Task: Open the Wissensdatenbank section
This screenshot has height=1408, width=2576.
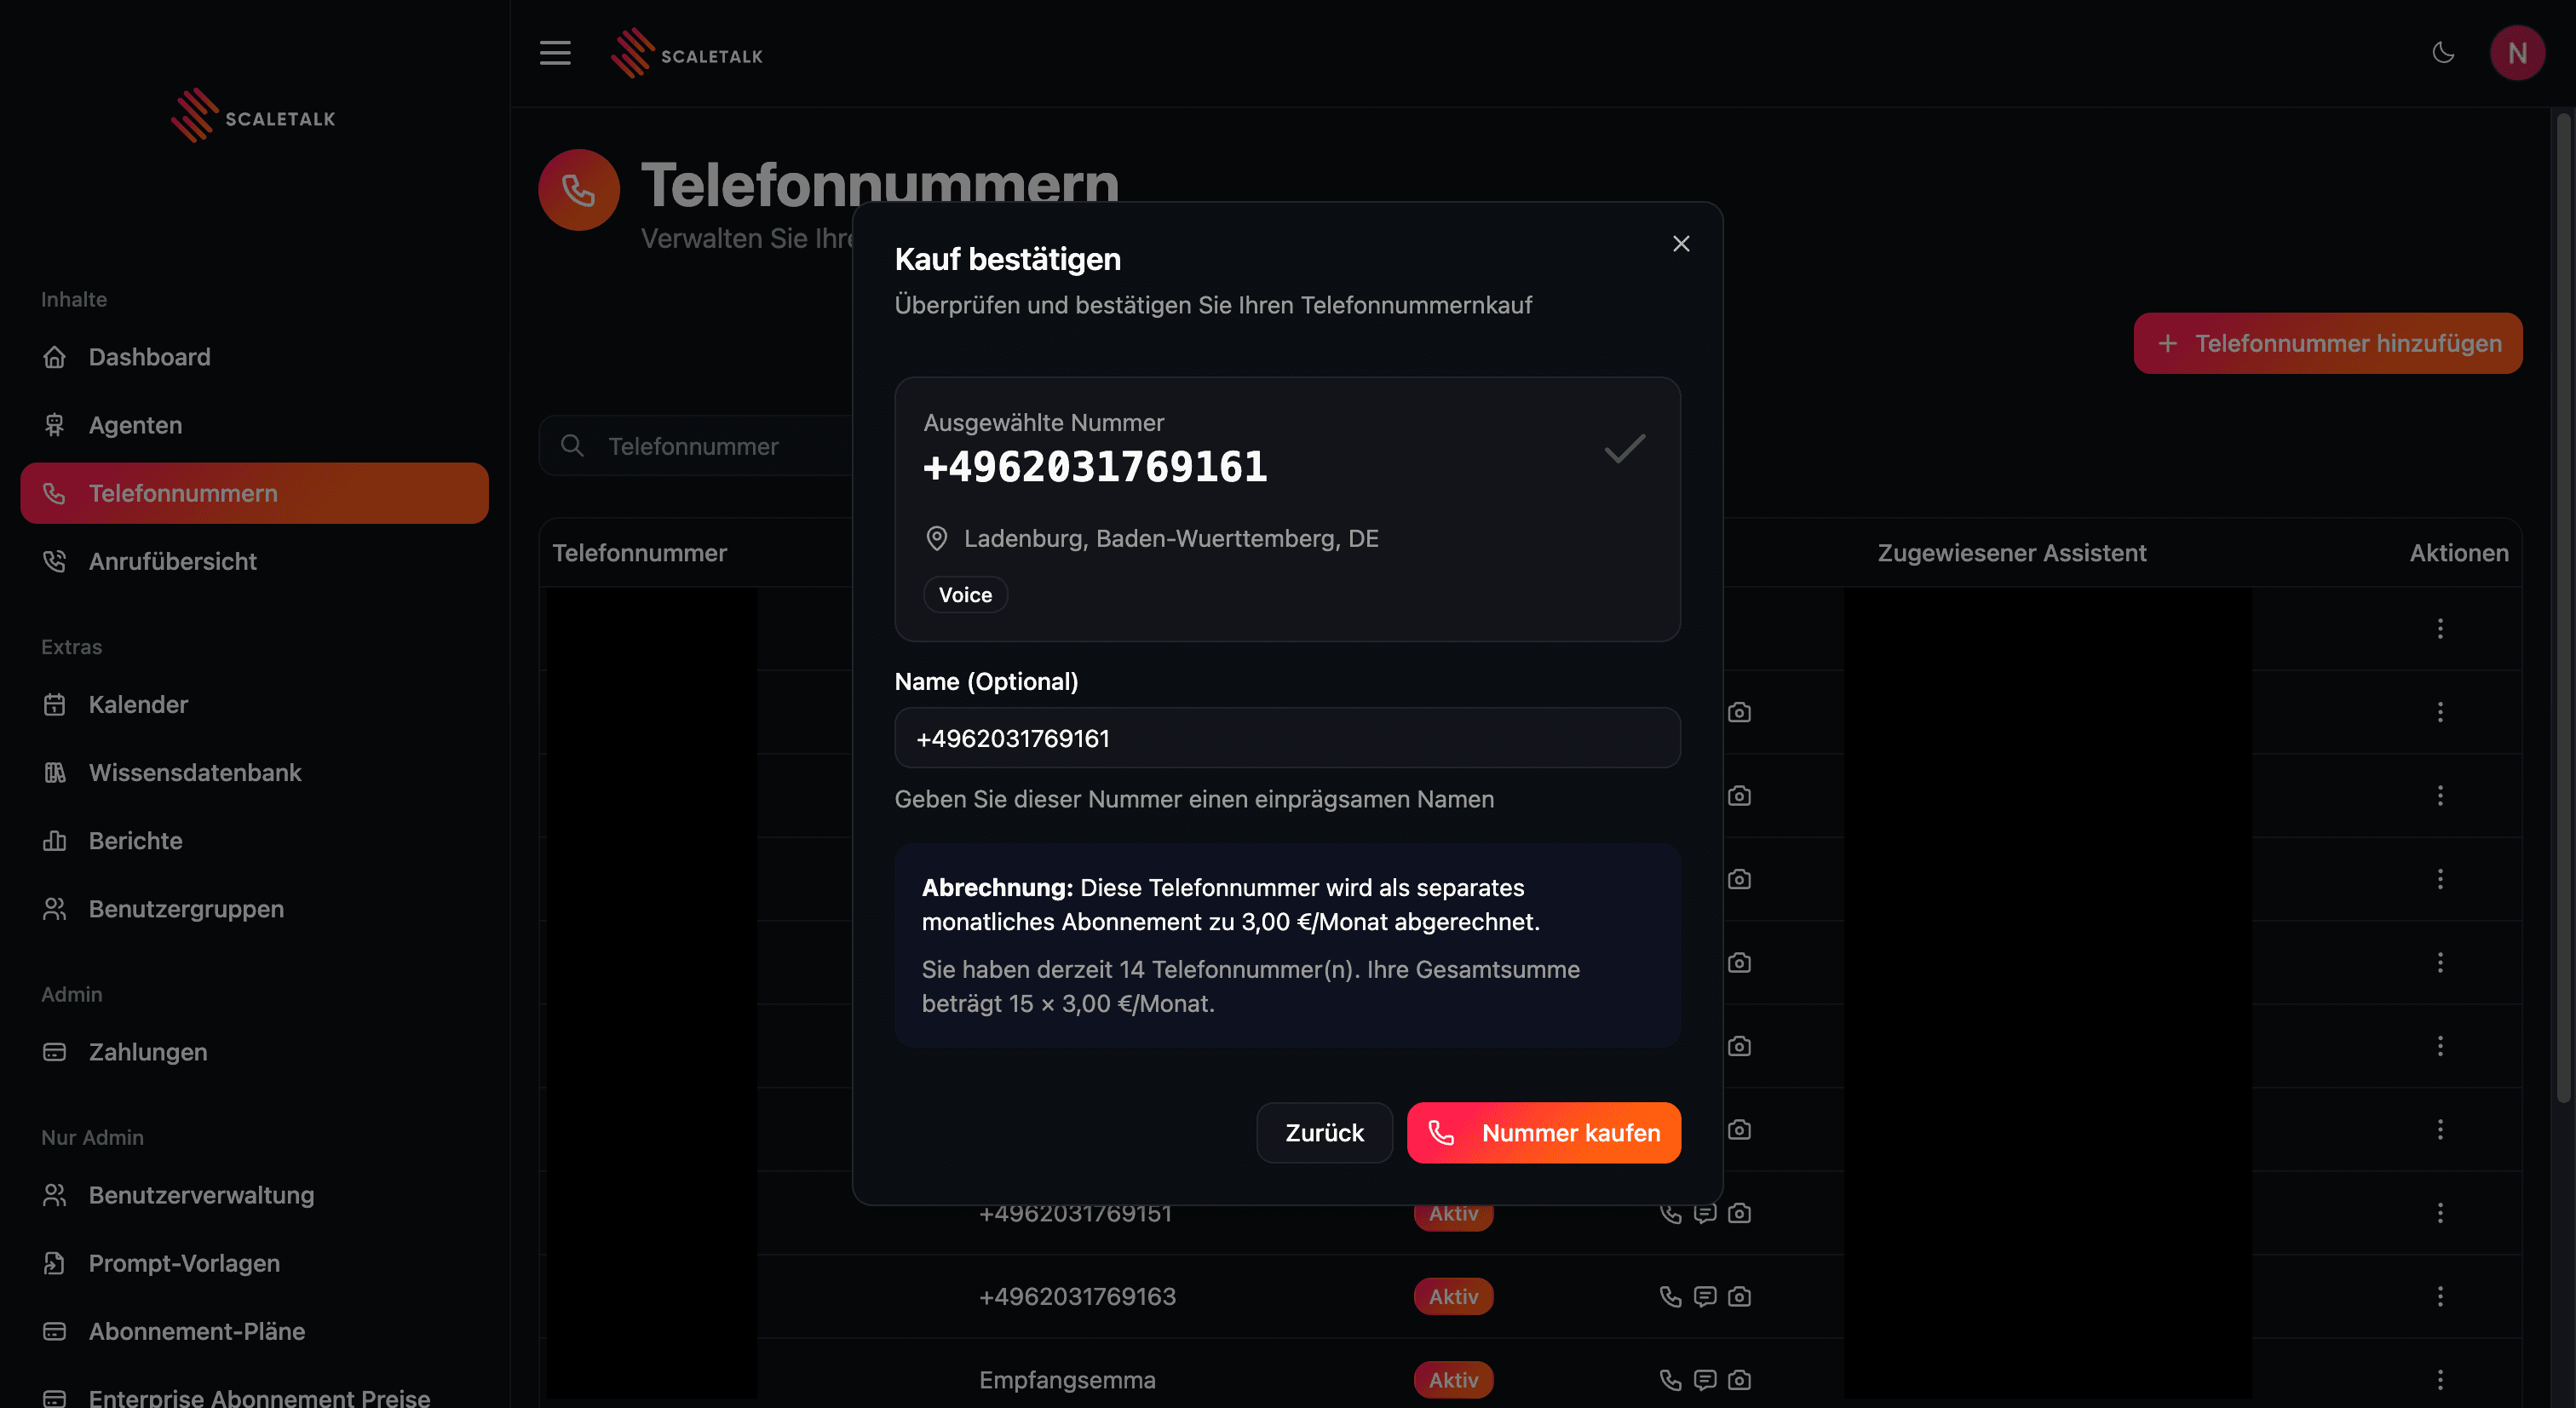Action: point(194,772)
